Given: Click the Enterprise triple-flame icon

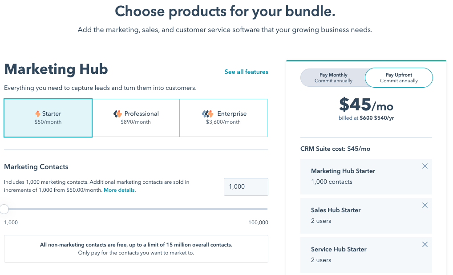Looking at the screenshot, I should [207, 113].
